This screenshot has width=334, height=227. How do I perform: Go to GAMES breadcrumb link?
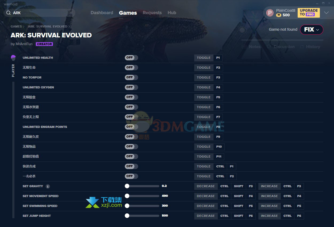[16, 27]
